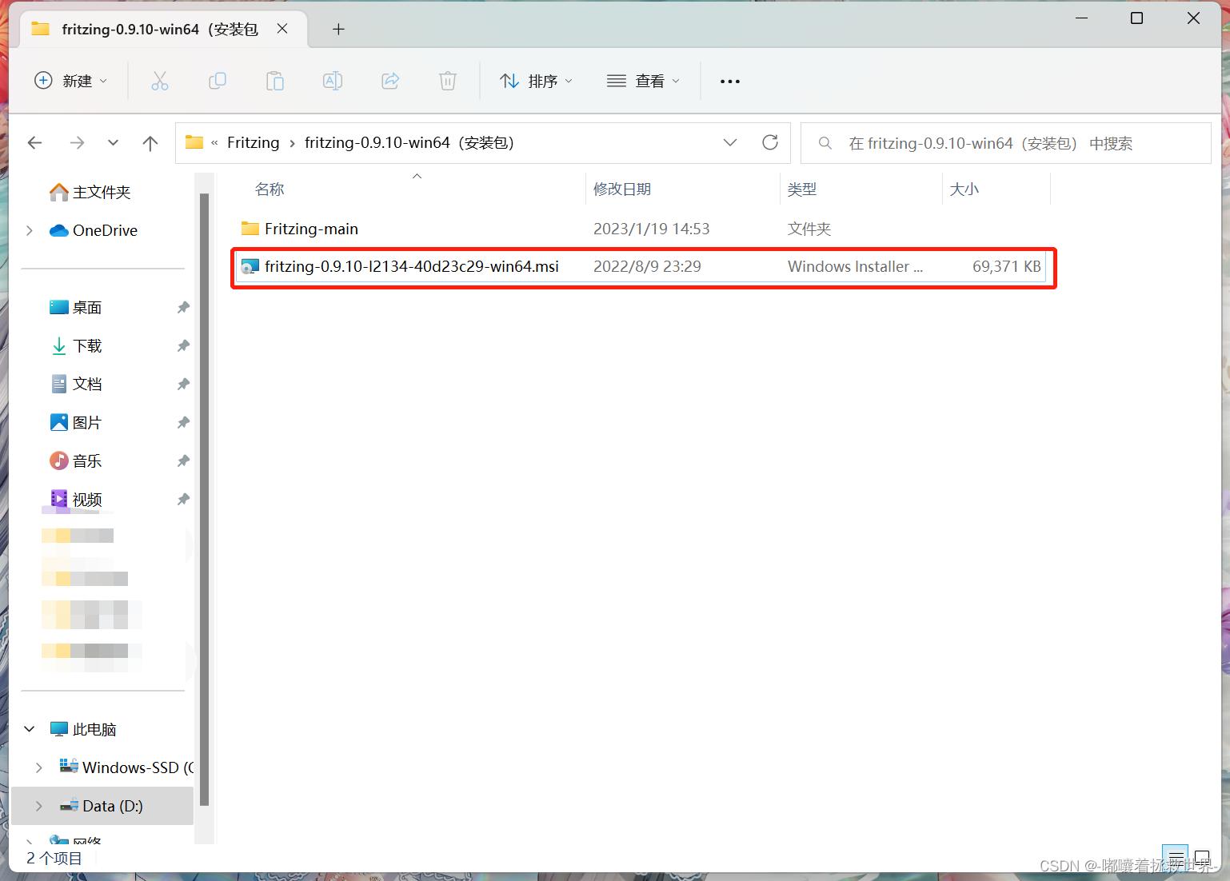Image resolution: width=1230 pixels, height=881 pixels.
Task: Click the Paste clipboard icon
Action: [x=275, y=81]
